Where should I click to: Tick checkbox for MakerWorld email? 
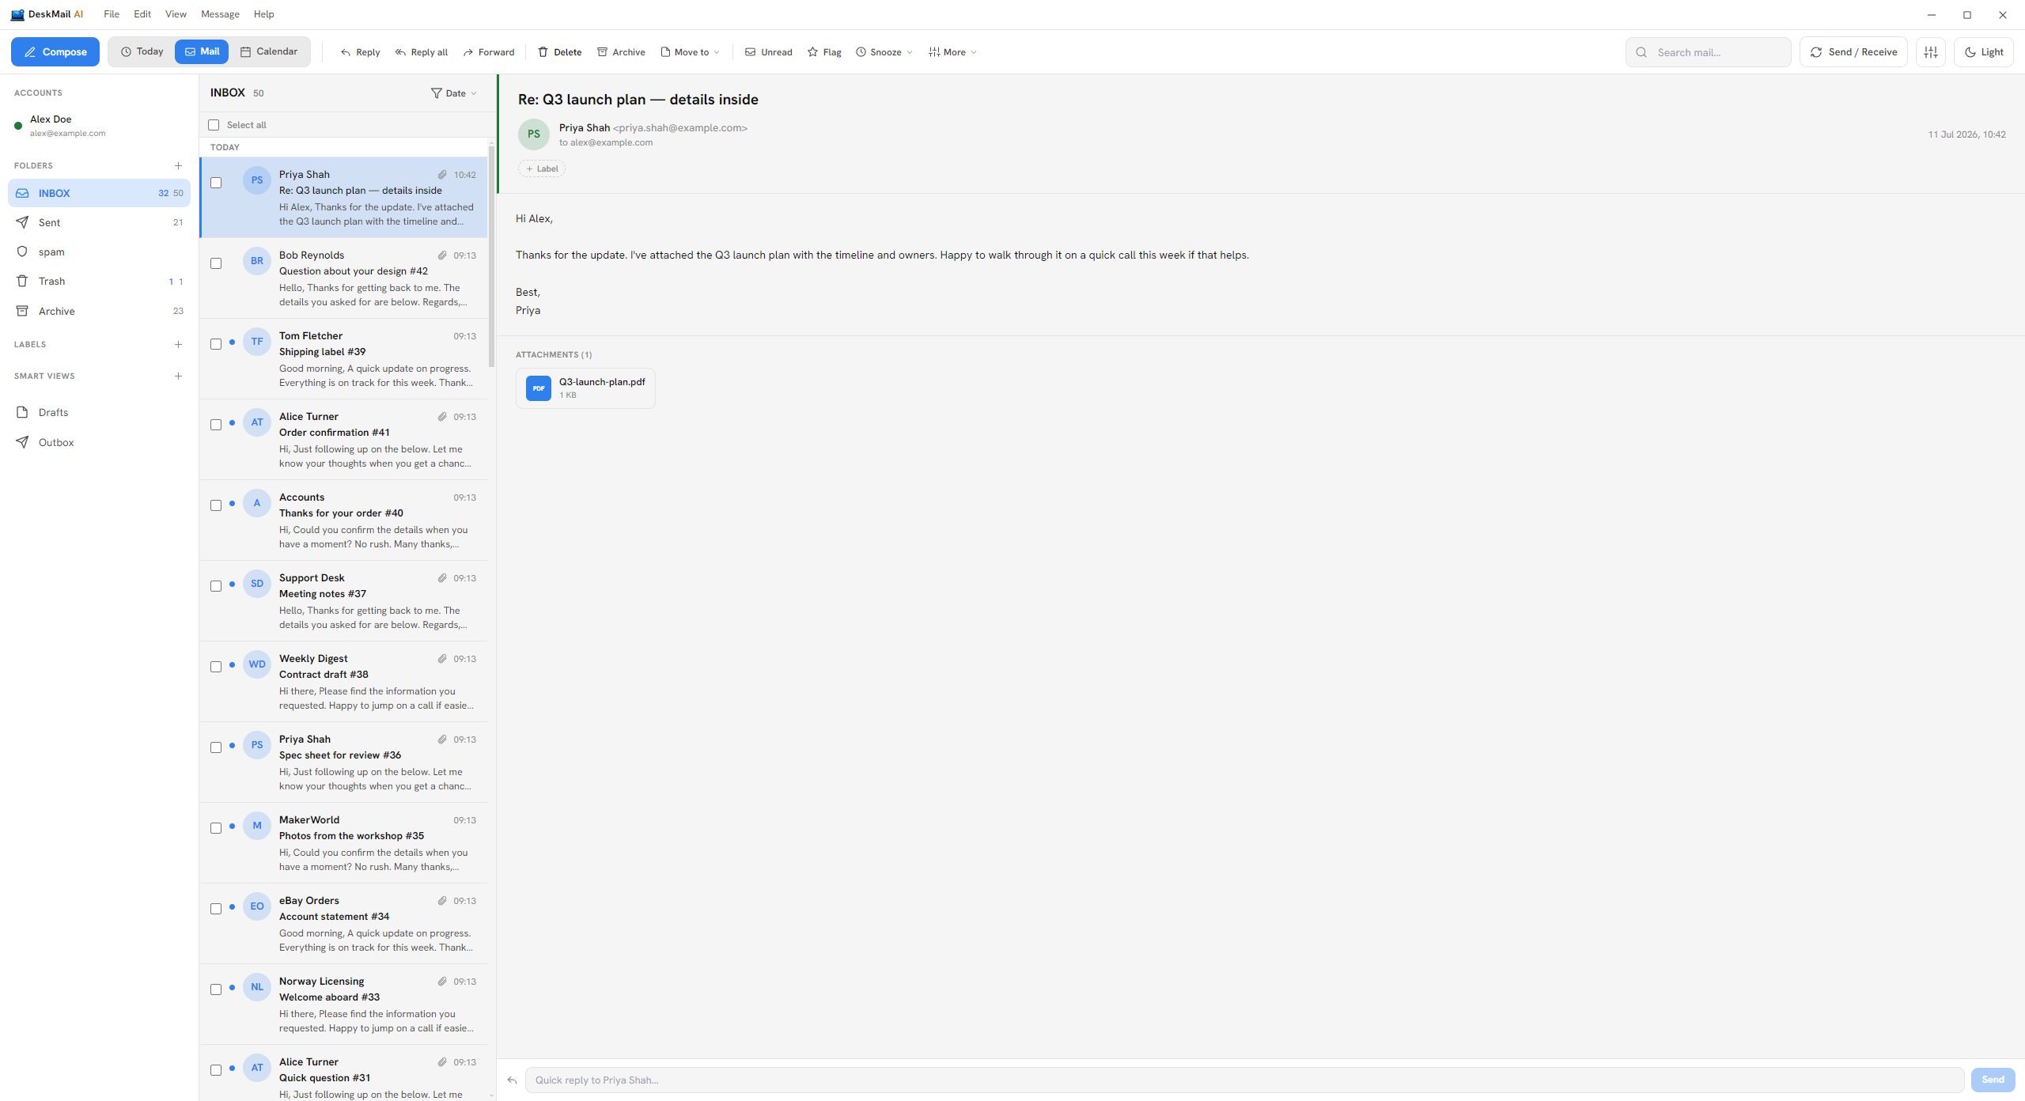[216, 828]
